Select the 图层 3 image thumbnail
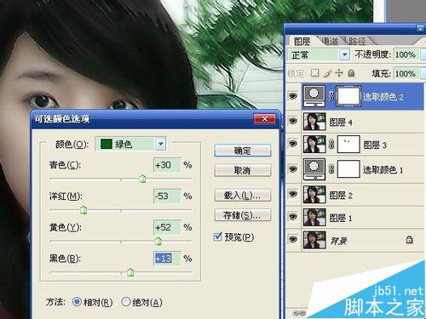Viewport: 426px width, 319px height. pyautogui.click(x=314, y=144)
